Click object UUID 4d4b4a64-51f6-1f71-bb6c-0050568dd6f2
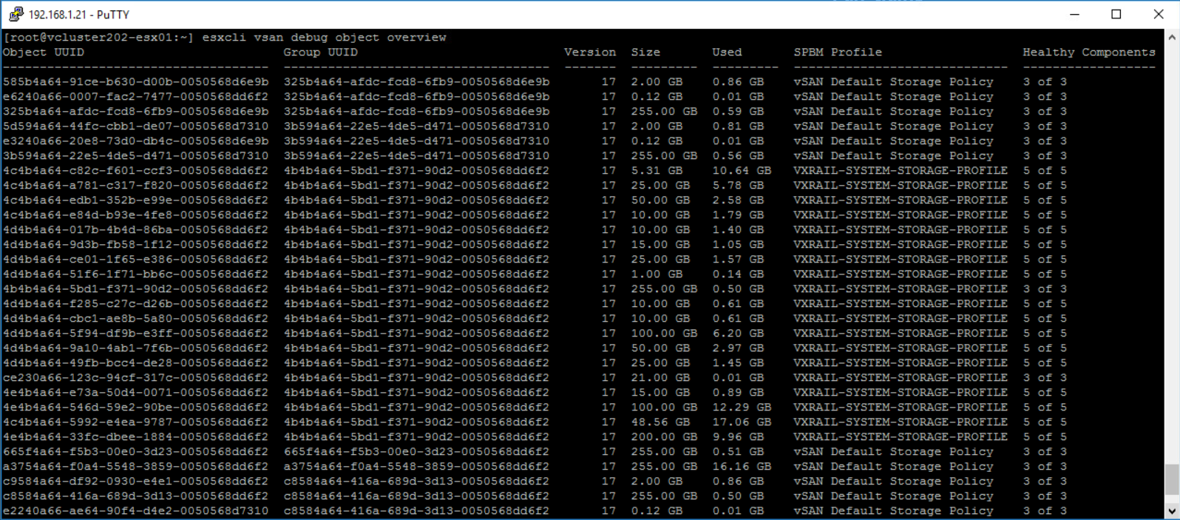 point(135,274)
